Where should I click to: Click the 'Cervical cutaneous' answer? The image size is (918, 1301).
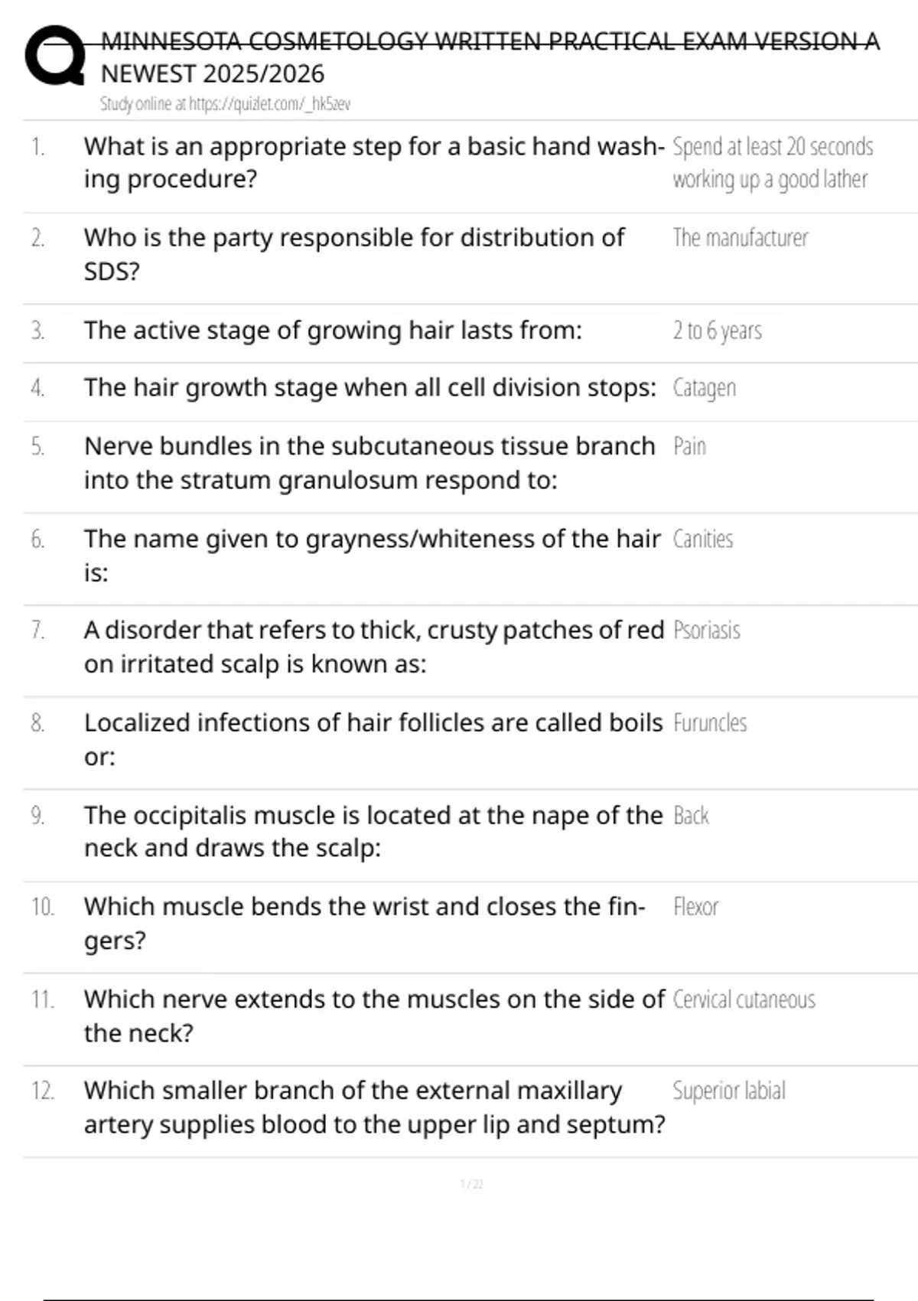pyautogui.click(x=744, y=999)
